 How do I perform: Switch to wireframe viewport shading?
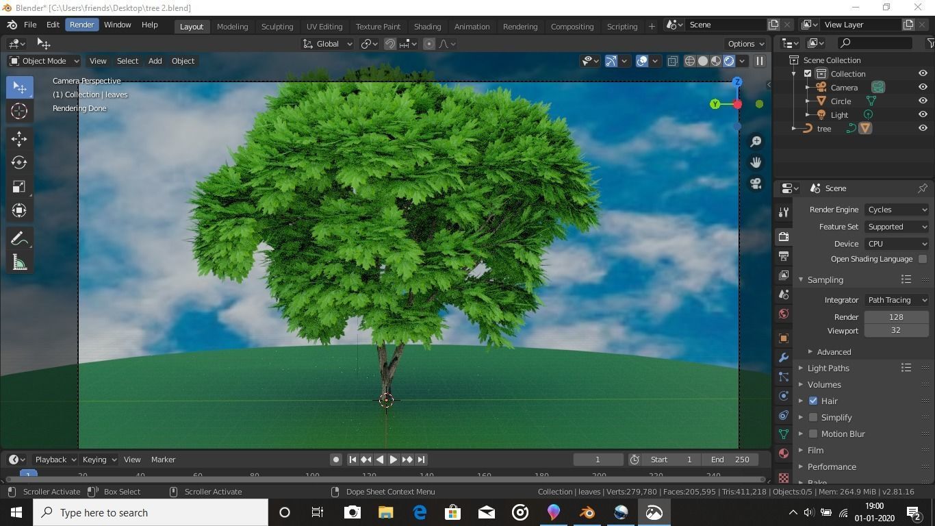pos(690,61)
